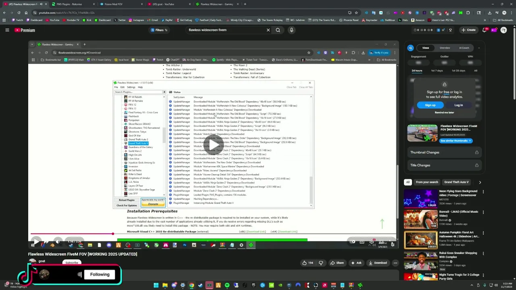This screenshot has height=290, width=516.
Task: Click inside the YouTube search field
Action: 226,30
